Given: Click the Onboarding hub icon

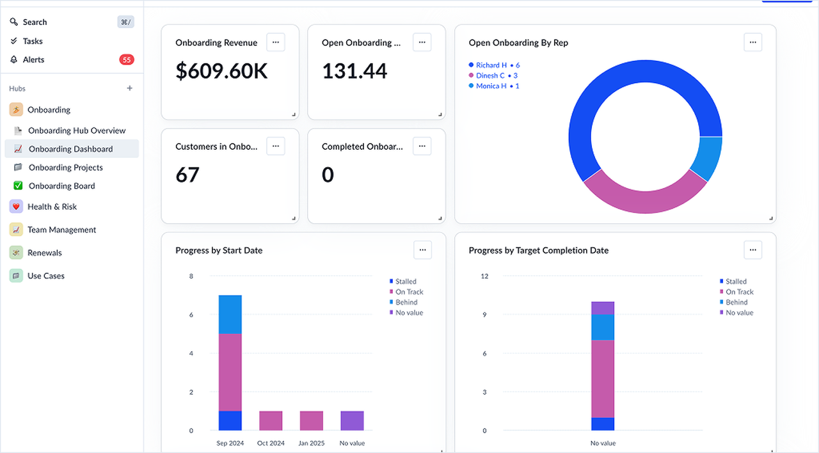Looking at the screenshot, I should click(16, 109).
